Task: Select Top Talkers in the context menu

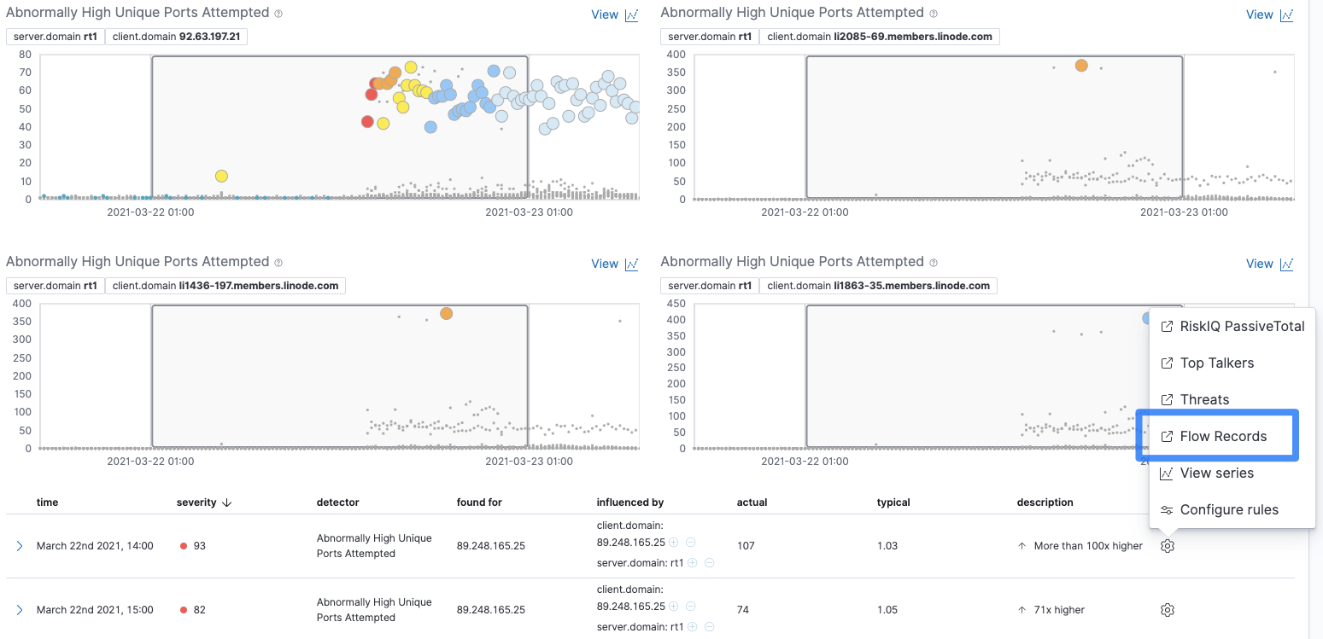Action: (1216, 363)
